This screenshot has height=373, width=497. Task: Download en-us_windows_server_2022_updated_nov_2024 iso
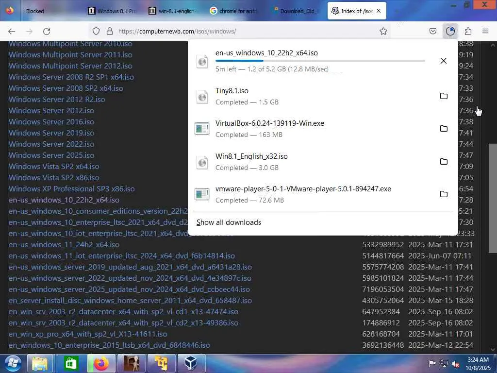tap(130, 278)
